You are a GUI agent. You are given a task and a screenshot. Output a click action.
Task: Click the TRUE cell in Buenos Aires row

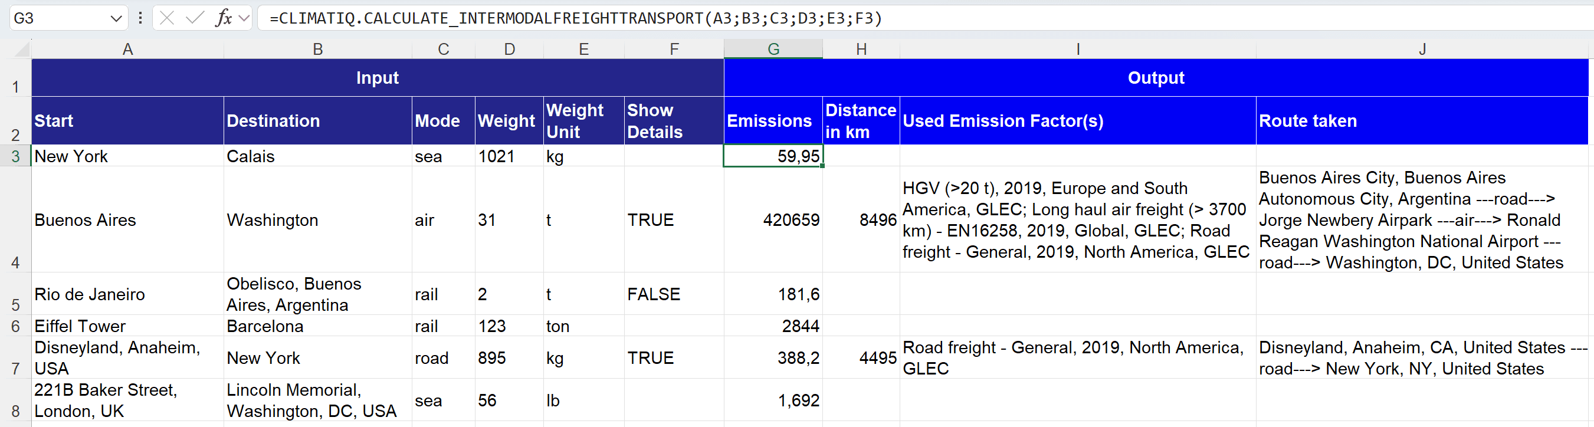click(x=674, y=219)
